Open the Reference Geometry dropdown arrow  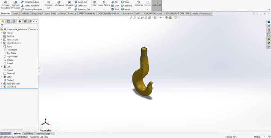click(x=139, y=9)
